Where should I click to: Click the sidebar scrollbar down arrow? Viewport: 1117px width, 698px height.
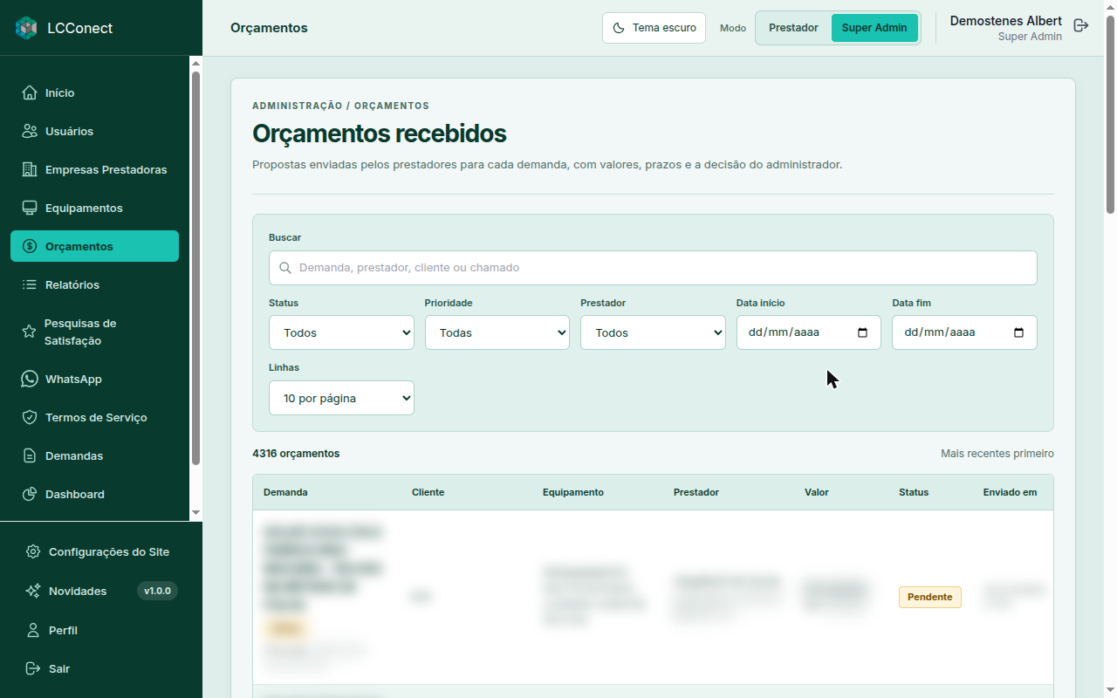[x=195, y=512]
